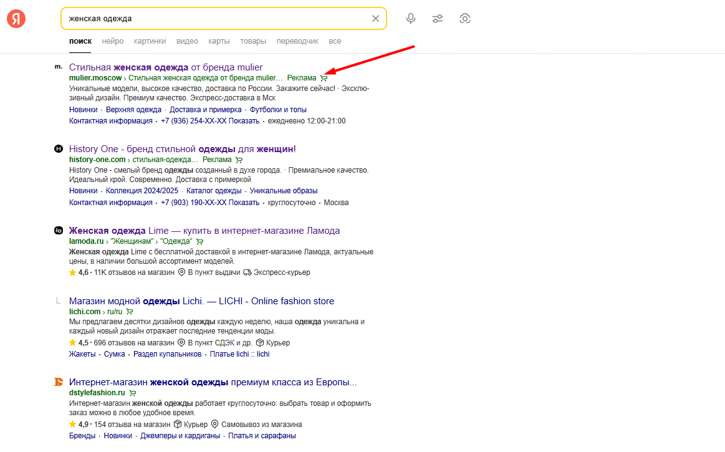Screen dimensions: 725x452
Task: Activate voice search microphone icon
Action: (410, 19)
